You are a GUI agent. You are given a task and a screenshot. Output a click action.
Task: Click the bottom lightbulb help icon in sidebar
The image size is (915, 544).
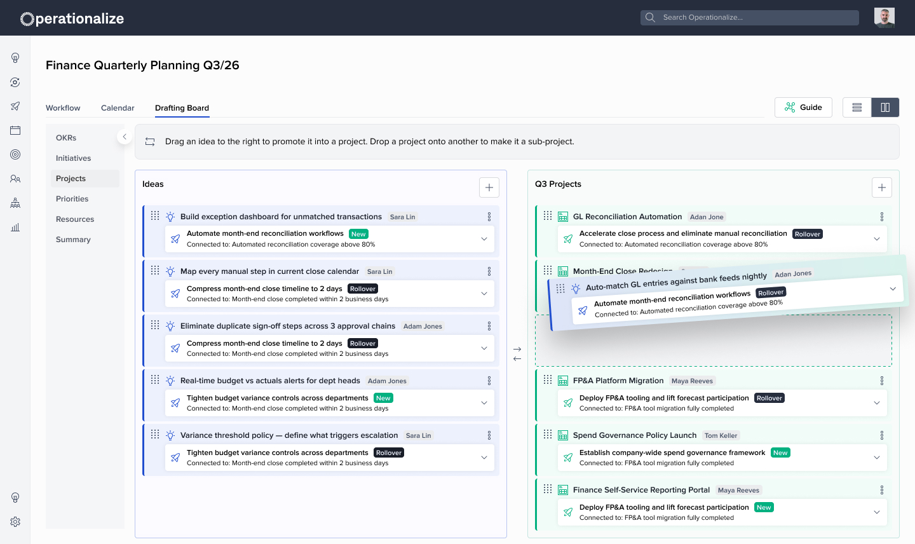point(15,498)
